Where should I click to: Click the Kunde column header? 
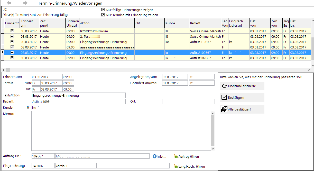point(177,23)
